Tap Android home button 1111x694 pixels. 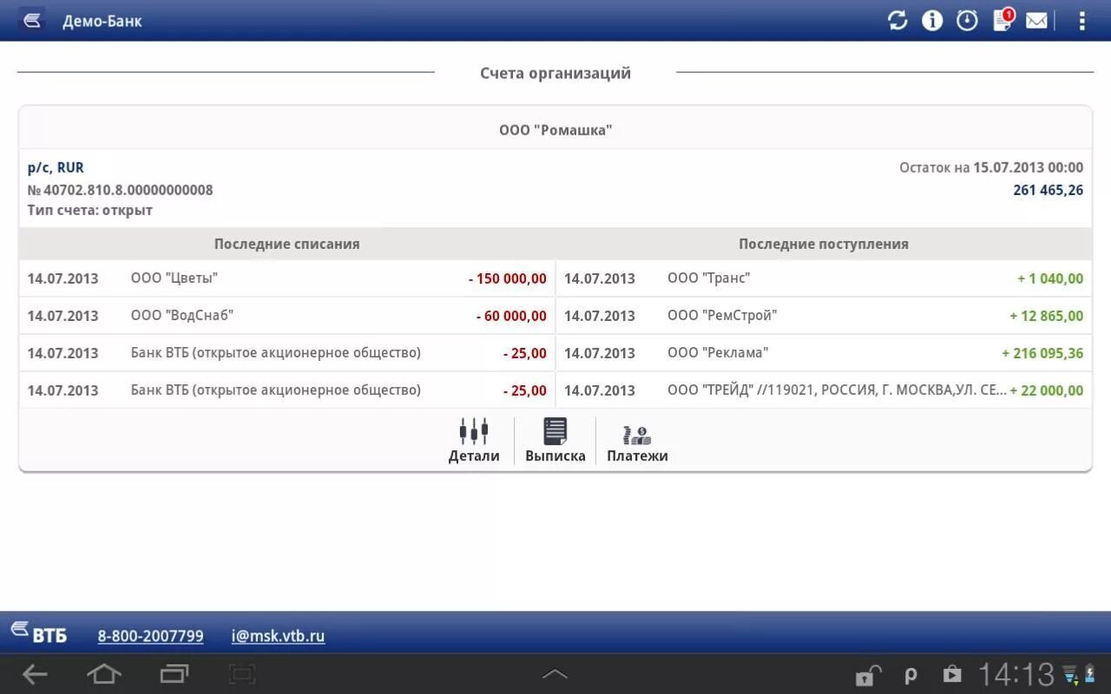104,674
